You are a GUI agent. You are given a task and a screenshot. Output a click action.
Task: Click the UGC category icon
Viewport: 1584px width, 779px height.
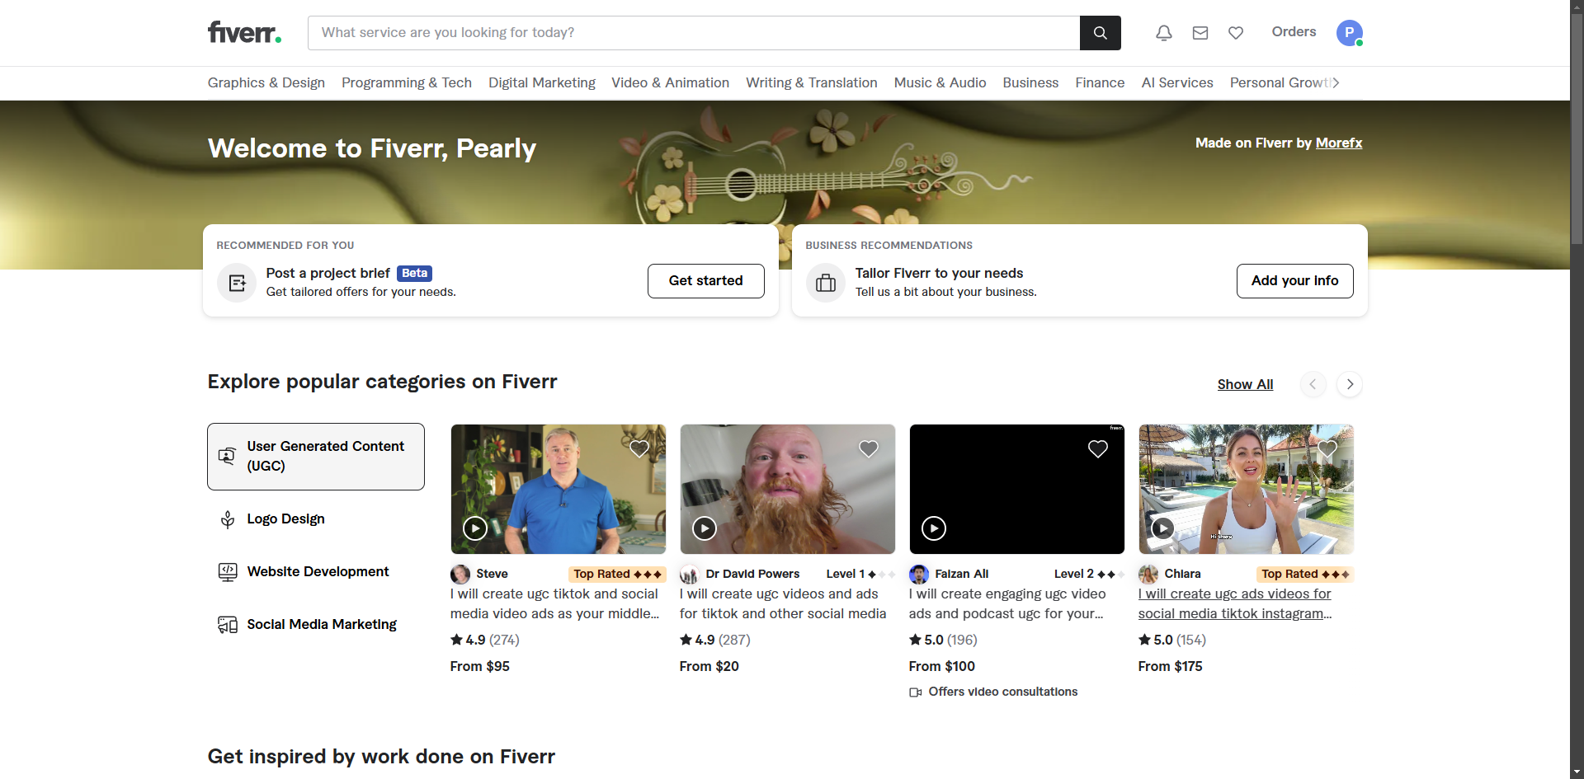227,456
